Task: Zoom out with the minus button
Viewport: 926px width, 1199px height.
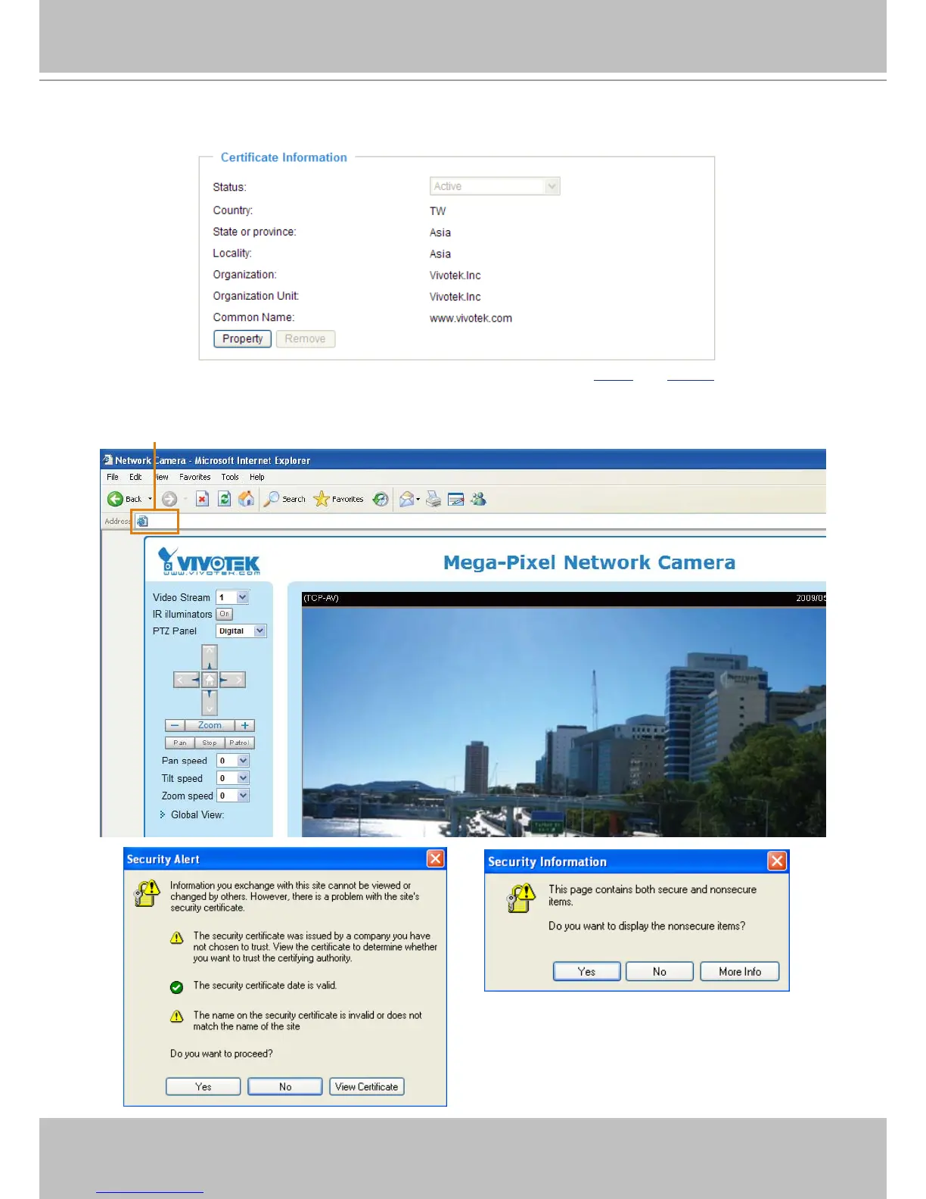Action: tap(175, 725)
